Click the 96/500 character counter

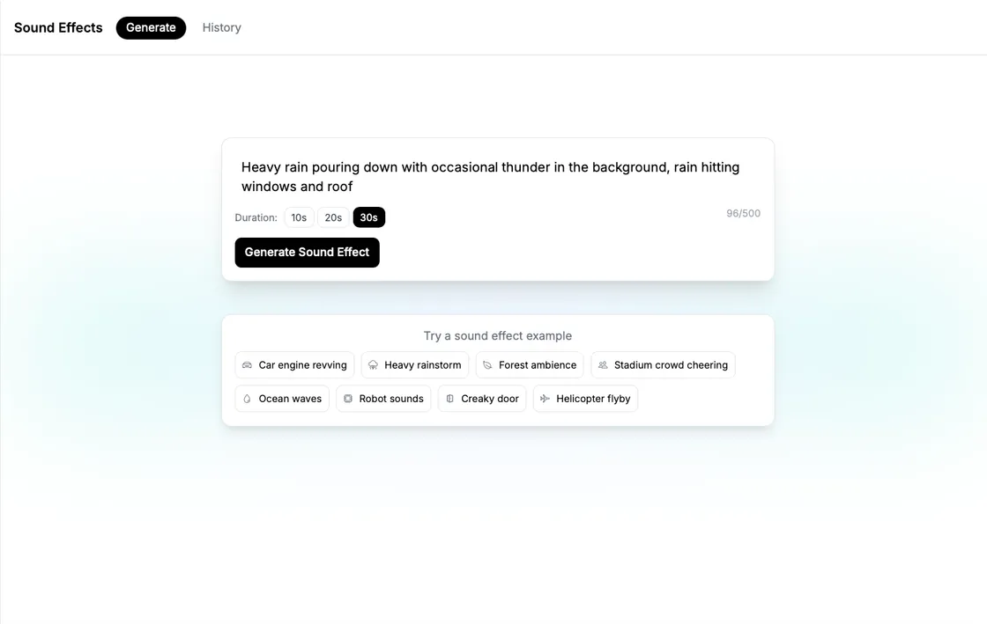(x=743, y=214)
